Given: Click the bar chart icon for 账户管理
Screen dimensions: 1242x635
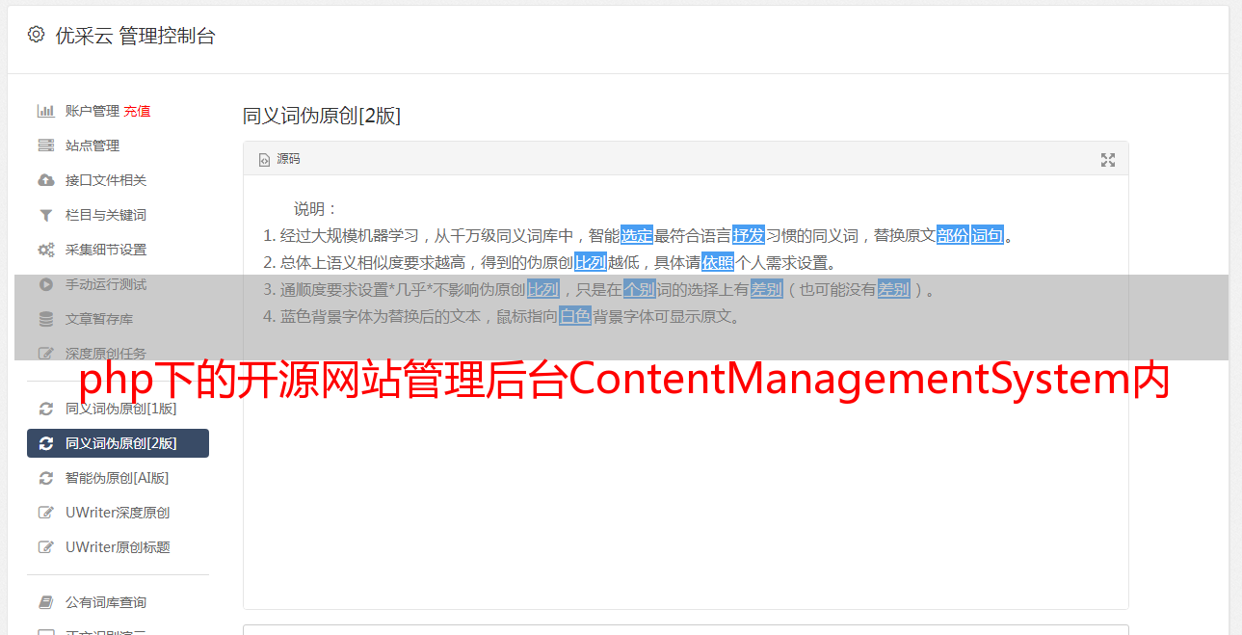Looking at the screenshot, I should click(x=45, y=111).
